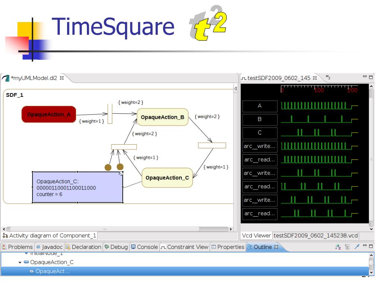Open the Constraint View tab
382x287 pixels.
185,247
